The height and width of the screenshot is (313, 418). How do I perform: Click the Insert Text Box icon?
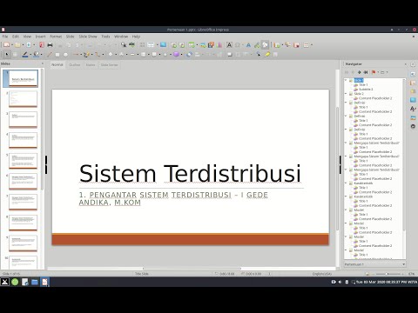[x=229, y=45]
